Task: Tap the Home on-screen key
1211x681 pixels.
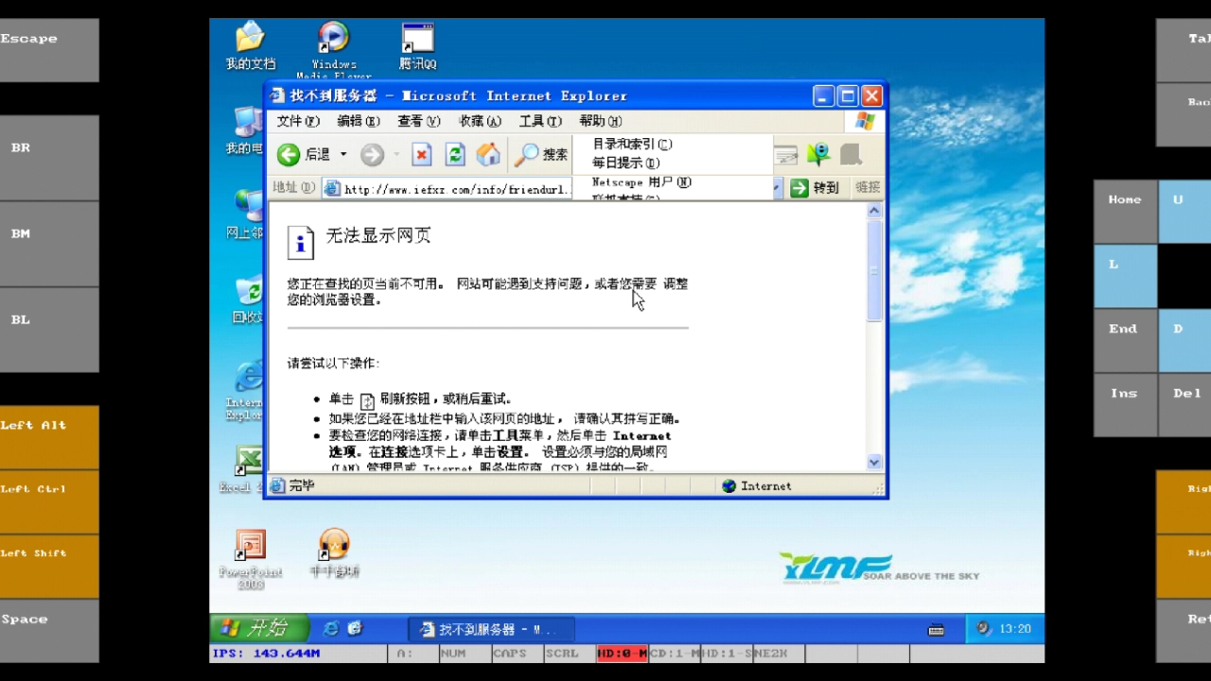Action: tap(1126, 211)
